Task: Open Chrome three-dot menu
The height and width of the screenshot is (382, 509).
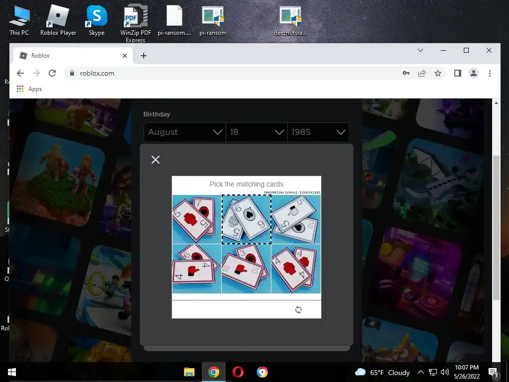Action: tap(490, 73)
